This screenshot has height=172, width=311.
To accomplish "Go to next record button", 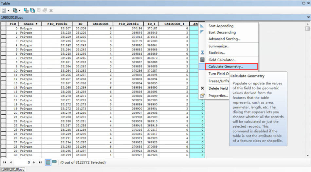I will [34, 162].
